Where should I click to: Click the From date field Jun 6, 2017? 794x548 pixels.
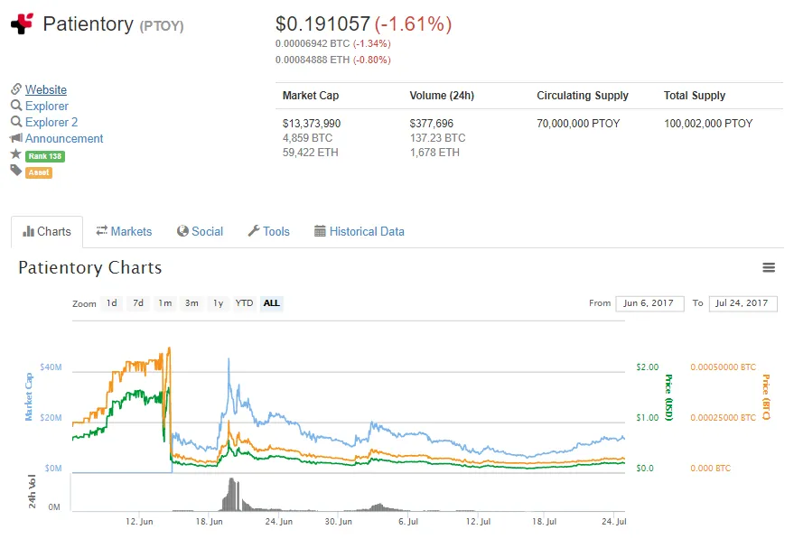pos(649,303)
